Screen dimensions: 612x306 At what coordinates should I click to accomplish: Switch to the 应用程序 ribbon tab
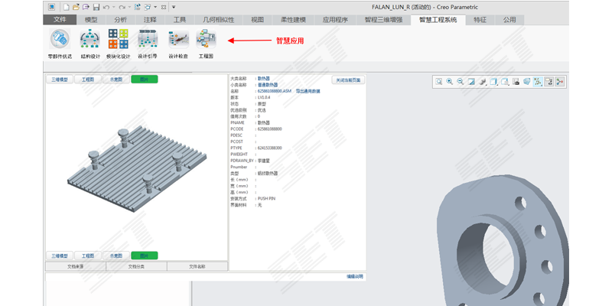pos(335,20)
